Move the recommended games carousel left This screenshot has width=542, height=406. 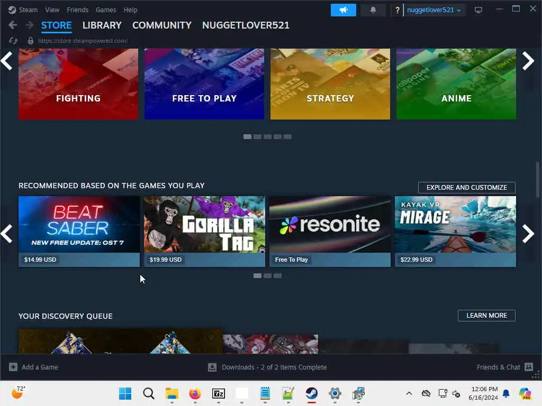coord(6,234)
